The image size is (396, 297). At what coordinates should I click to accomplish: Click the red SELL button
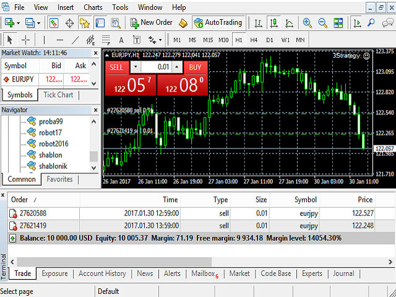tap(116, 67)
